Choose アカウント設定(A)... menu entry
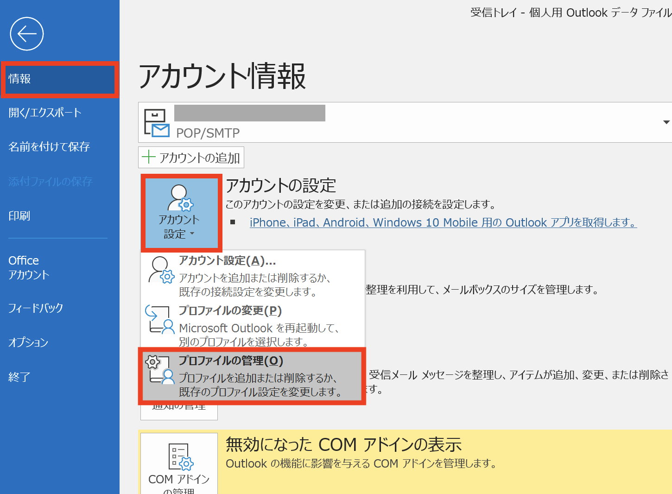 pos(253,275)
